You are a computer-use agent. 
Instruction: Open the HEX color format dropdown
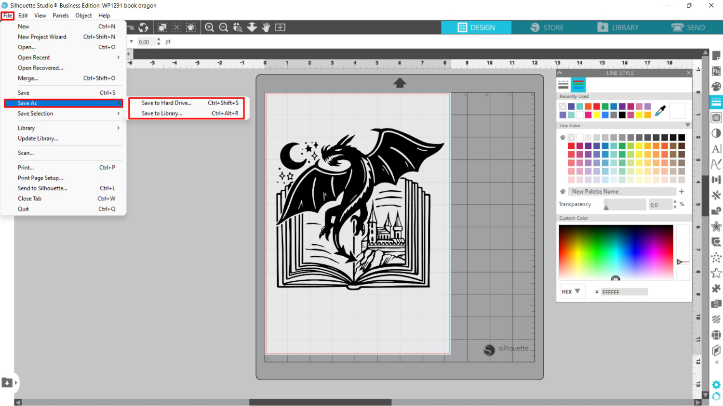tap(571, 291)
